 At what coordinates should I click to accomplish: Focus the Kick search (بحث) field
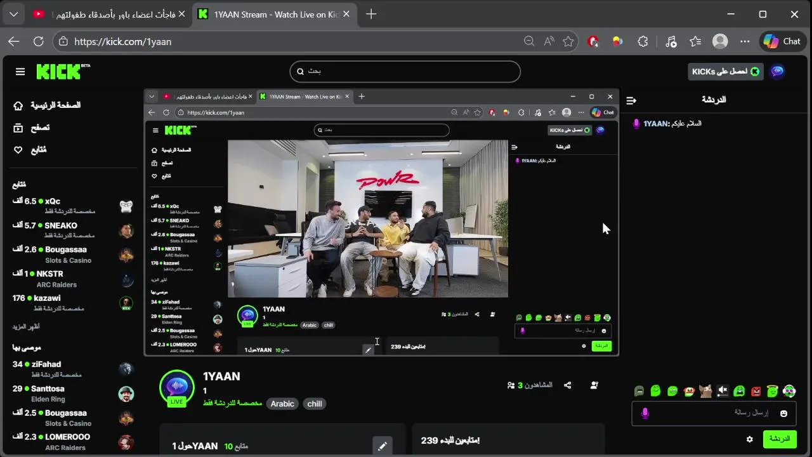405,71
